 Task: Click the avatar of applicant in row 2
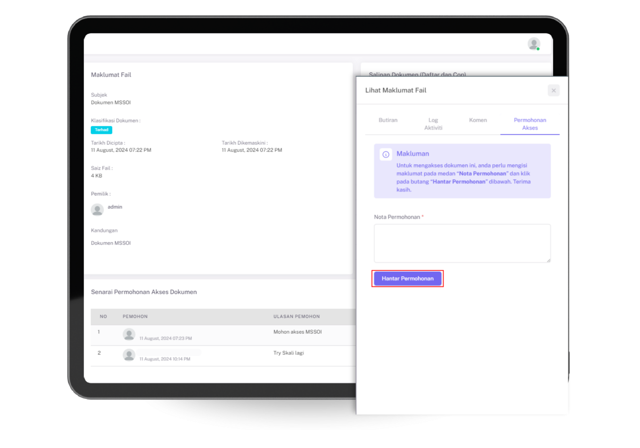pyautogui.click(x=129, y=355)
